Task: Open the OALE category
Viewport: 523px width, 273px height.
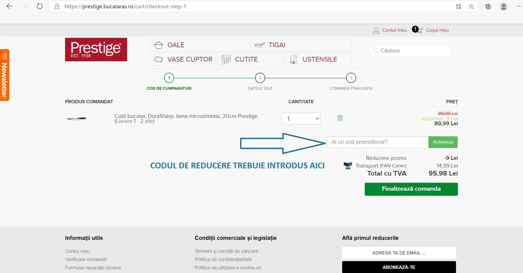Action: click(x=200, y=45)
